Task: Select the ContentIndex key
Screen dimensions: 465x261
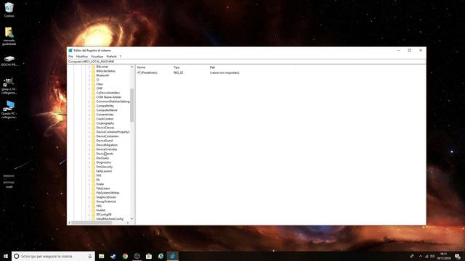Action: pyautogui.click(x=105, y=115)
